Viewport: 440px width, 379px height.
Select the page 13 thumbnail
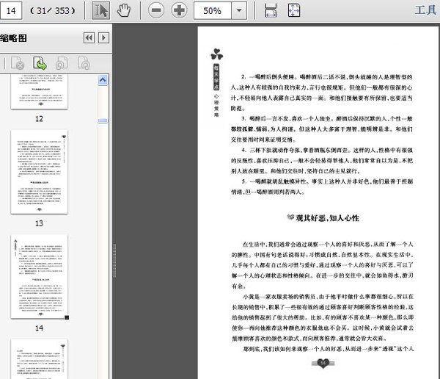40,172
